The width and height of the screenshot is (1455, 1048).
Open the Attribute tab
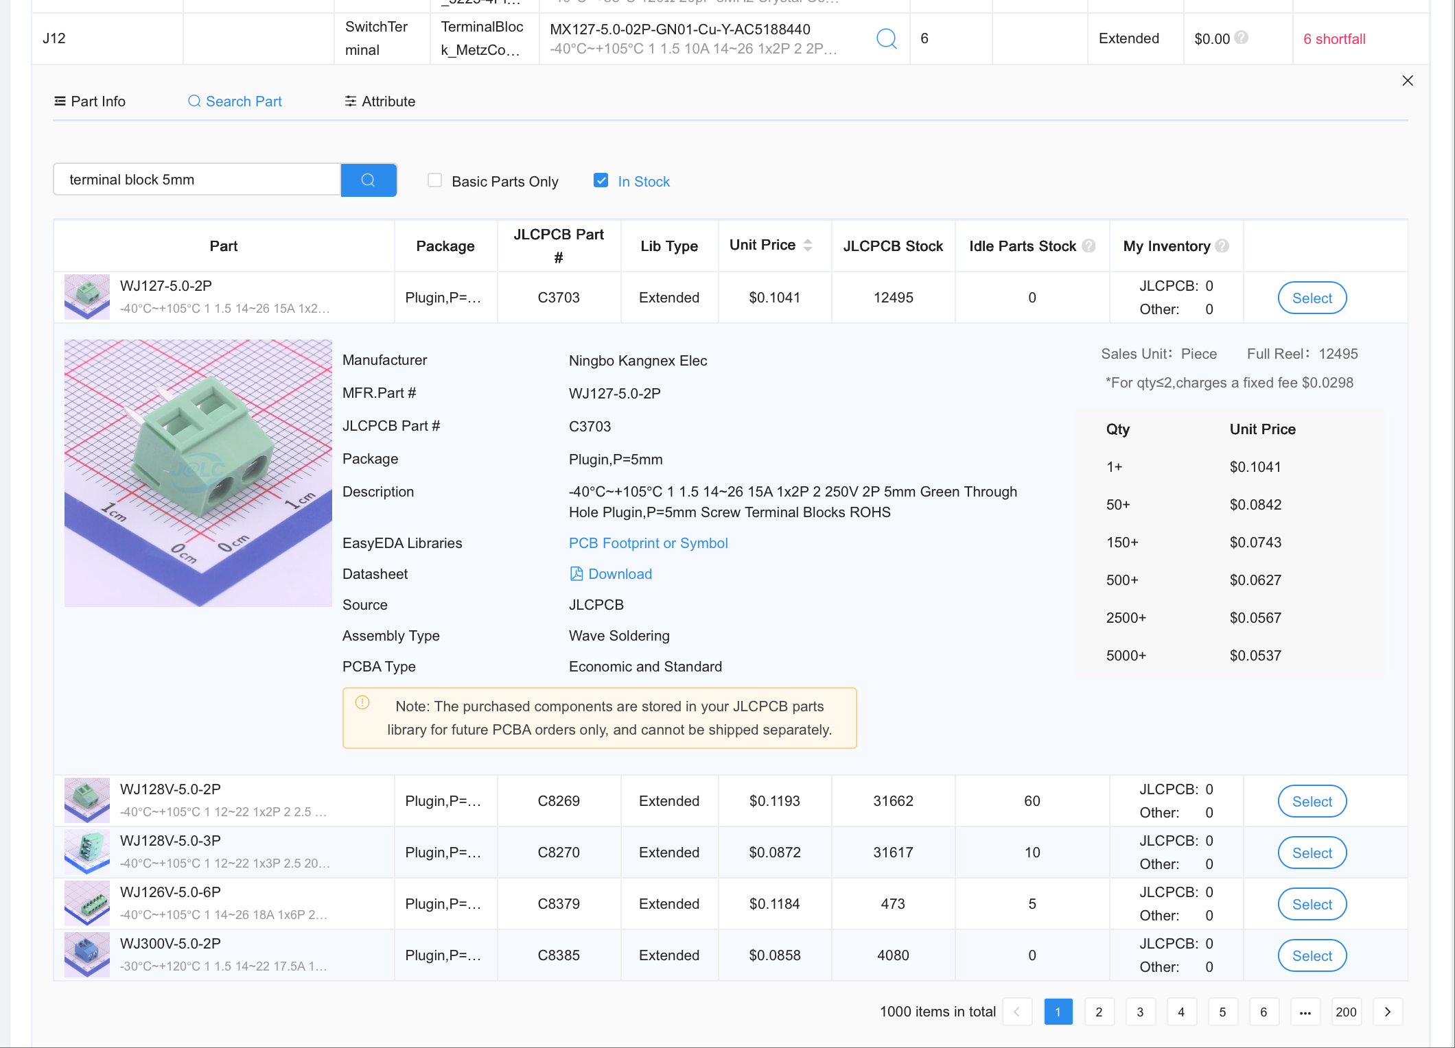(380, 102)
